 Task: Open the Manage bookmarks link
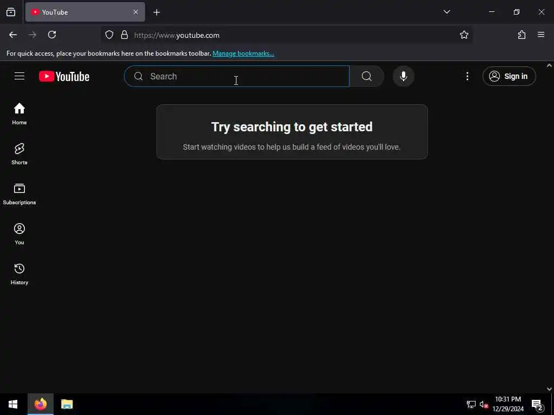243,53
